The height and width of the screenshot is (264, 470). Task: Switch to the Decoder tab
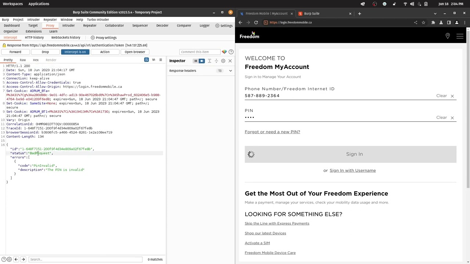[162, 25]
